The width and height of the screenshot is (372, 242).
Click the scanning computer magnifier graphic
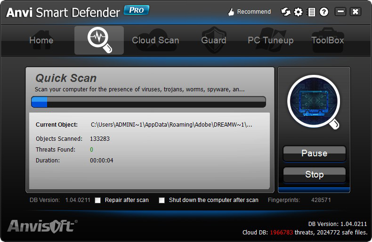point(314,102)
